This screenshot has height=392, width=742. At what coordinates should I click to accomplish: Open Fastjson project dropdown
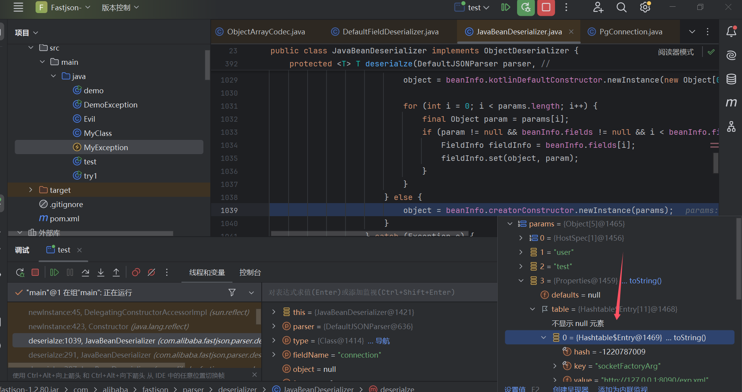point(63,7)
